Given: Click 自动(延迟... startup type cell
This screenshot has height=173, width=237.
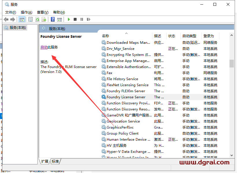Looking at the screenshot, I should click(191, 43).
